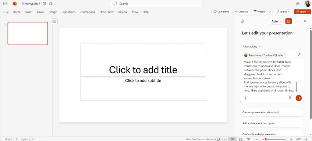Open the sensitivity shield icon beside Presentation 2
This screenshot has height=141, width=312.
click(x=44, y=4)
